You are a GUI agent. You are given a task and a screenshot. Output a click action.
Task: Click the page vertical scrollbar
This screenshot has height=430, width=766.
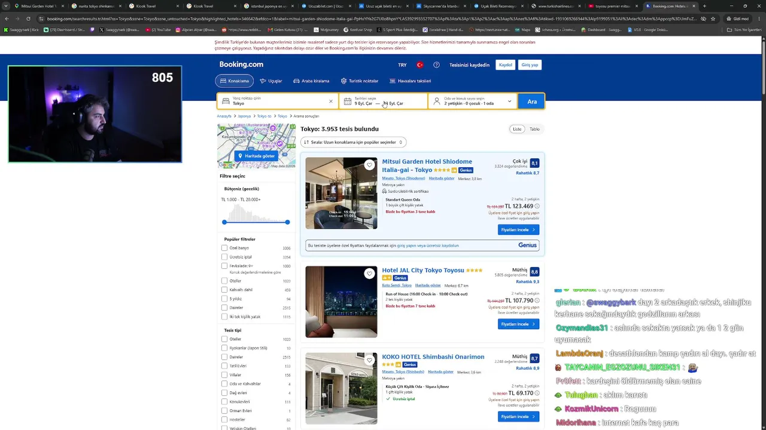763,66
